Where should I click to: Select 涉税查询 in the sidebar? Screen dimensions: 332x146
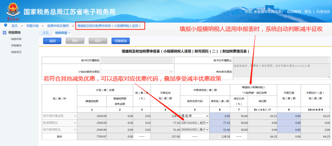click(16, 45)
